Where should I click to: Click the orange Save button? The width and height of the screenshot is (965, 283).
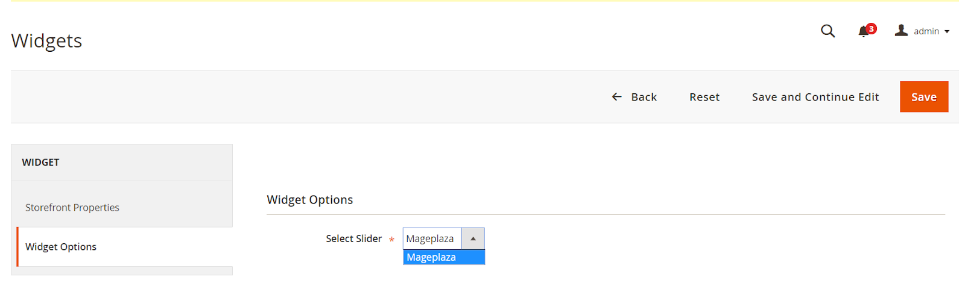[923, 97]
